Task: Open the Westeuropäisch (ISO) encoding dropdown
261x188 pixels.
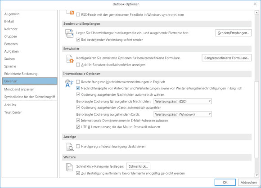Action: (x=183, y=101)
